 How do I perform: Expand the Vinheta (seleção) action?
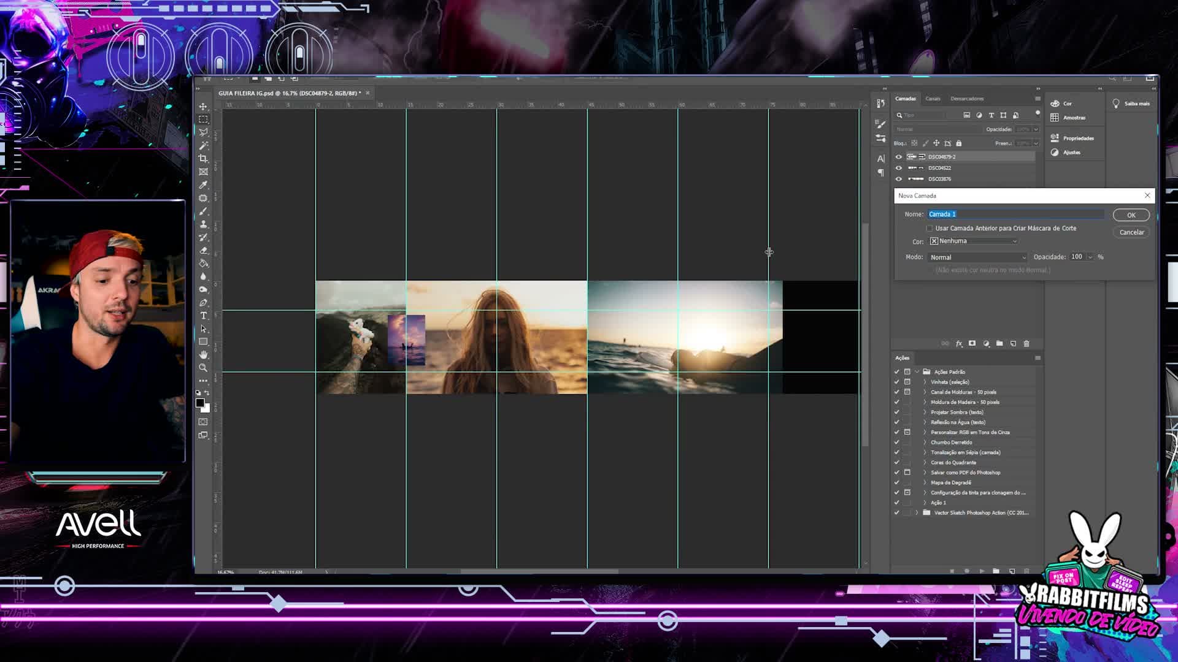pos(925,382)
